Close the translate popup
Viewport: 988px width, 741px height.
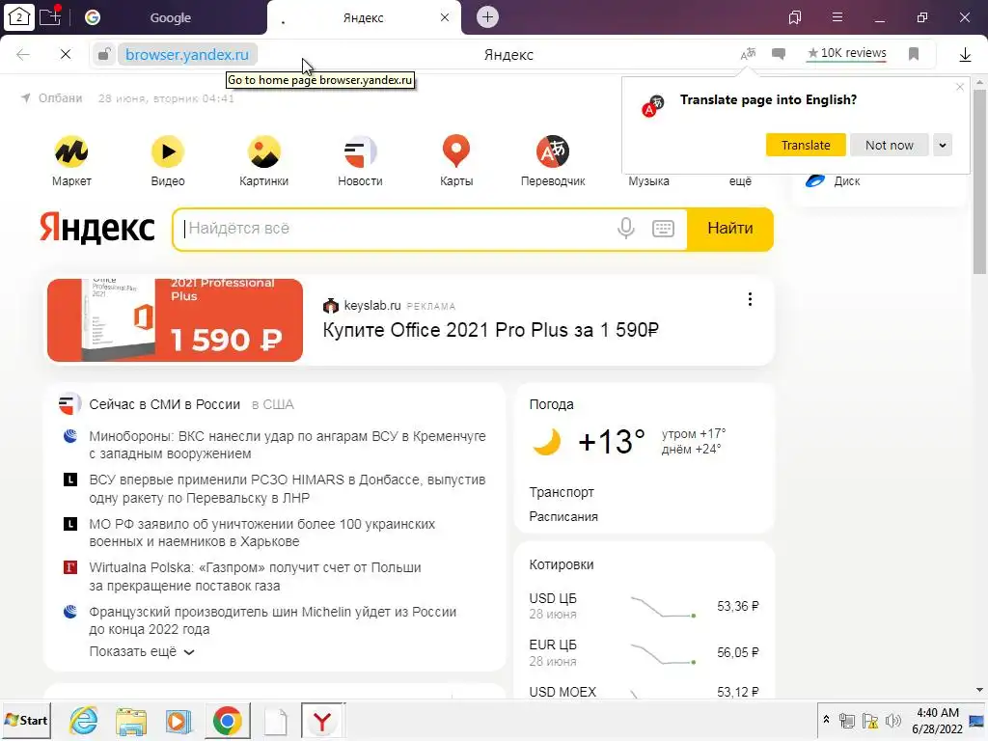click(x=960, y=87)
